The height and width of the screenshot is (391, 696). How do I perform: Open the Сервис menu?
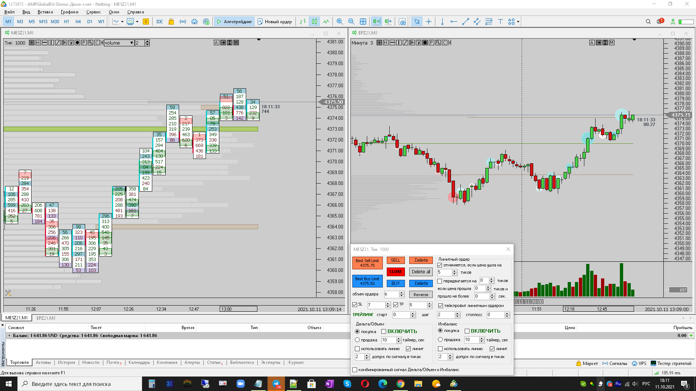pos(93,12)
